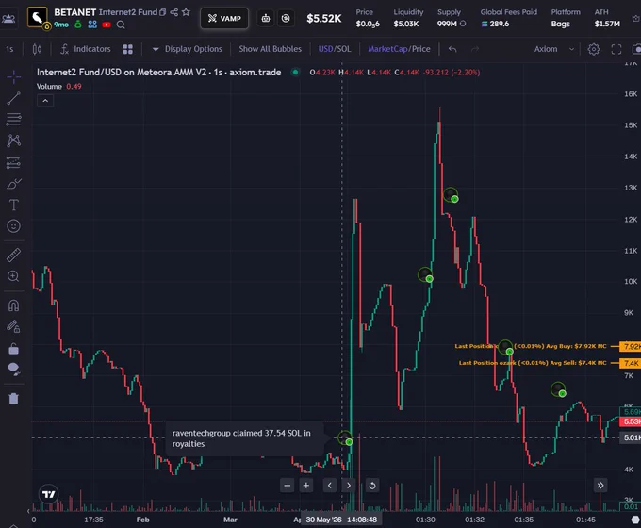Select the 7.4K Avg Sell price label

(x=631, y=363)
